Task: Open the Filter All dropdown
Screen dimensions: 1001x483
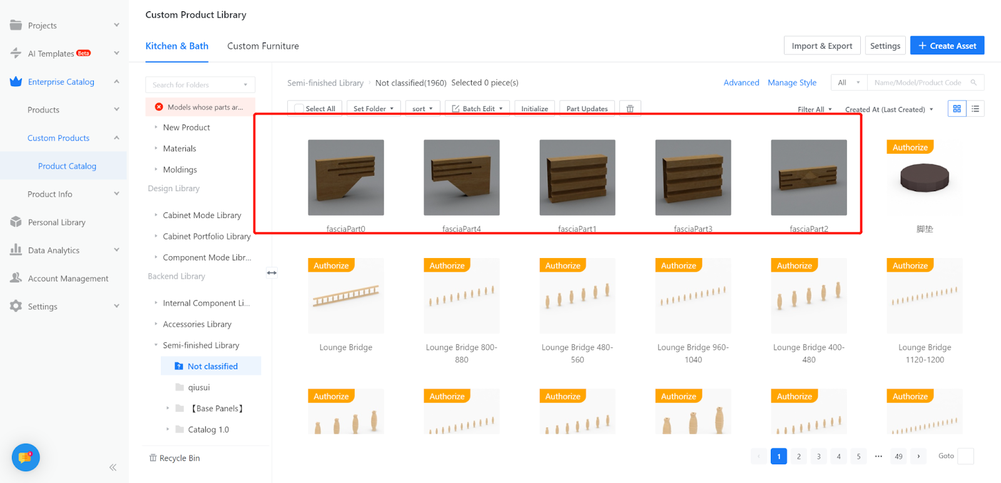Action: coord(815,109)
